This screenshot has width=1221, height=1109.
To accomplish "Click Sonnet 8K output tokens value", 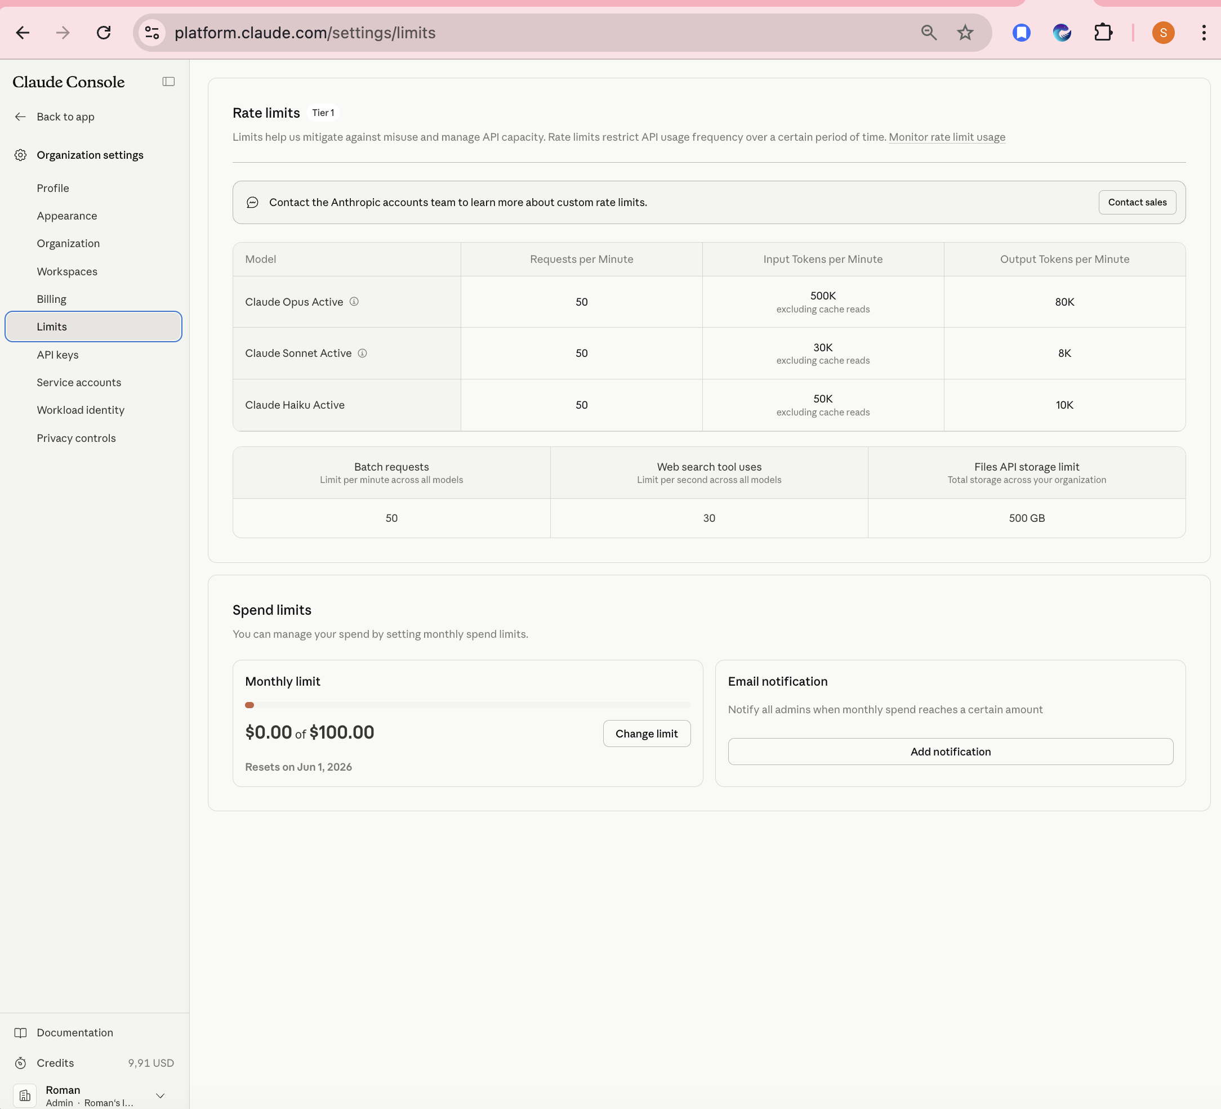I will (1064, 353).
